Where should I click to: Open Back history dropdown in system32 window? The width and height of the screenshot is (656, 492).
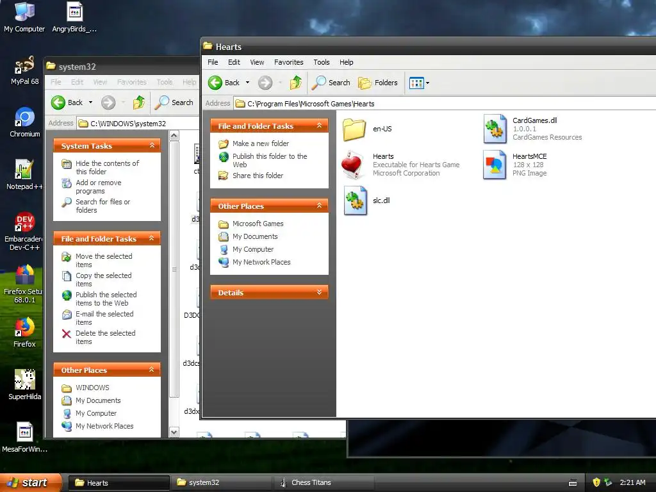[90, 102]
